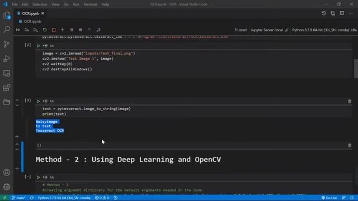Insert cell below markdown cell with plus
The image size is (358, 201).
point(17,169)
